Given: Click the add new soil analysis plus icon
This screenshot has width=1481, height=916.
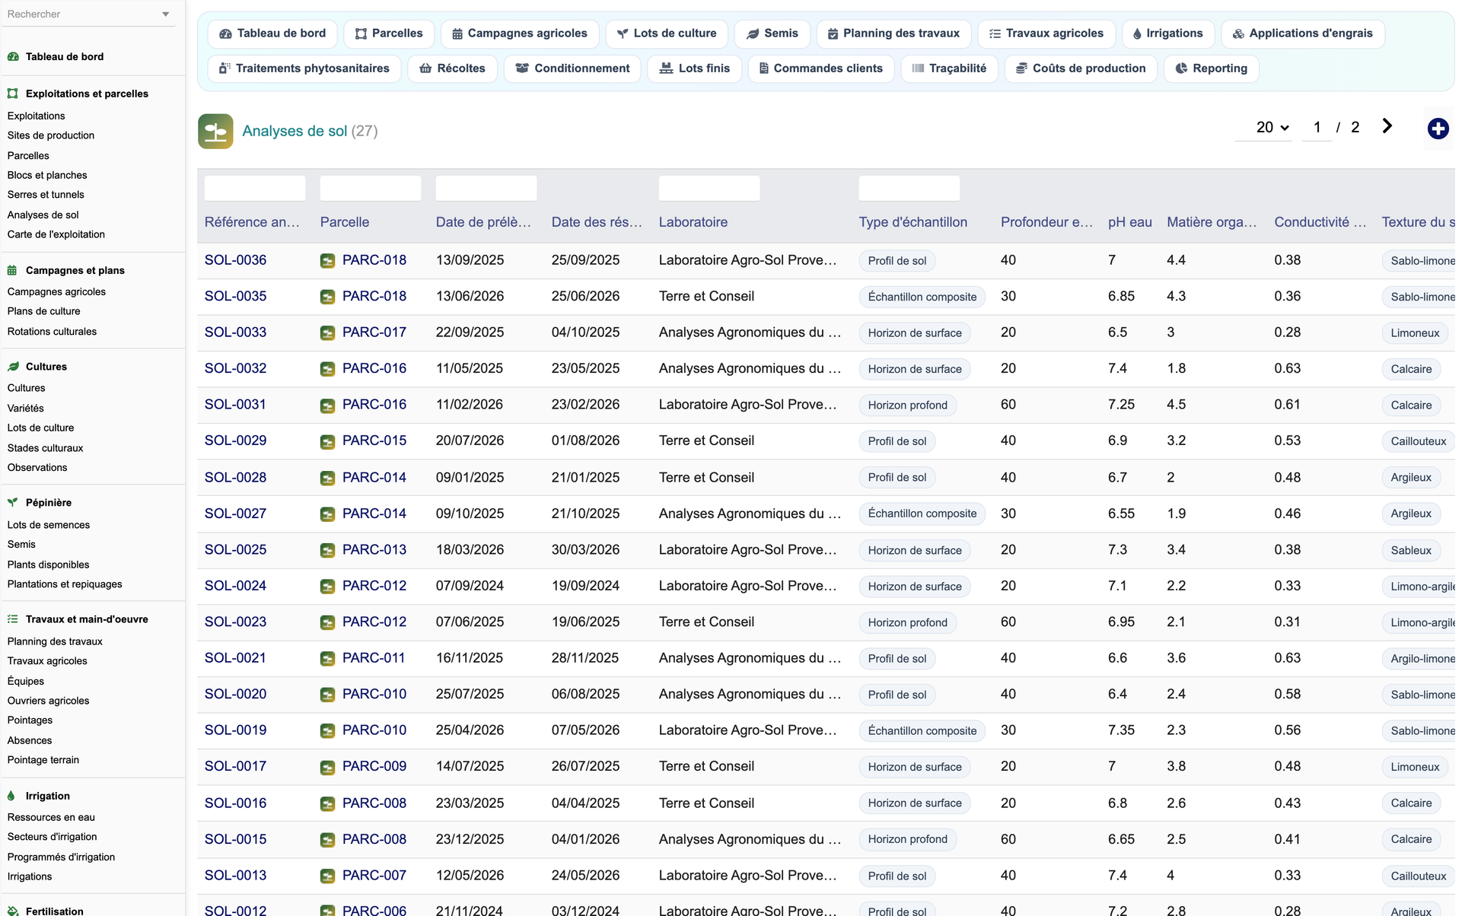Looking at the screenshot, I should tap(1438, 129).
